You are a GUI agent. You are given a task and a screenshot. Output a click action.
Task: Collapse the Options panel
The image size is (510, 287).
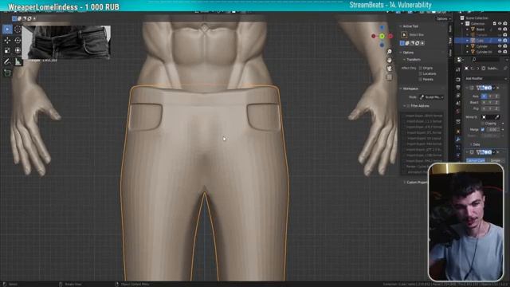(x=401, y=53)
